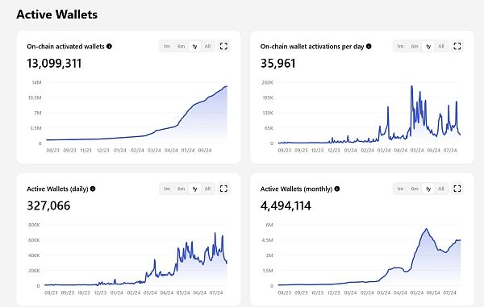This screenshot has height=307, width=484.
Task: Choose 6m range on Active Wallets (monthly)
Action: (415, 189)
